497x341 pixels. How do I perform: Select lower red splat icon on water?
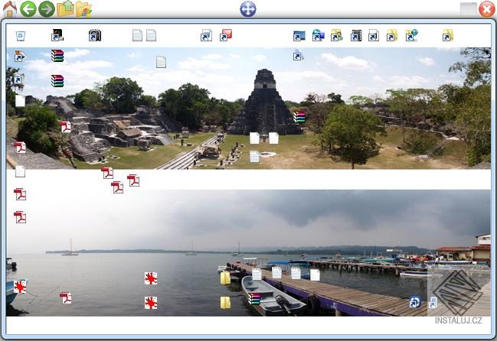(x=151, y=303)
